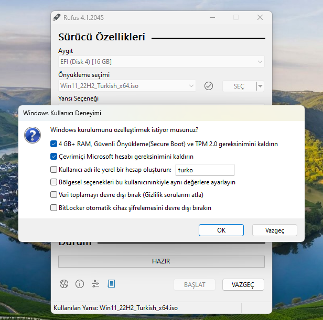The width and height of the screenshot is (323, 320).
Task: Open the Rufus about info icon
Action: click(80, 284)
